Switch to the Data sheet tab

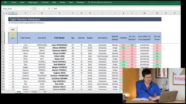pyautogui.click(x=19, y=92)
